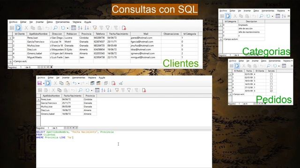Open Refresh dropdown arrow in Pedidos window

279,66
